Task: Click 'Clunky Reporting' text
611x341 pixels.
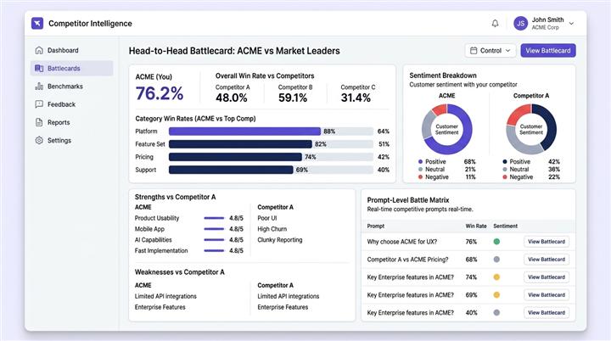Action: tap(280, 240)
